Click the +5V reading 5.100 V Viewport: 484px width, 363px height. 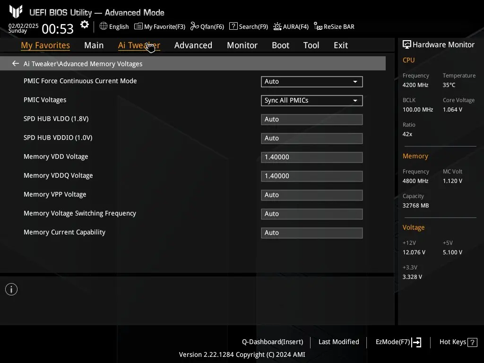click(x=452, y=252)
